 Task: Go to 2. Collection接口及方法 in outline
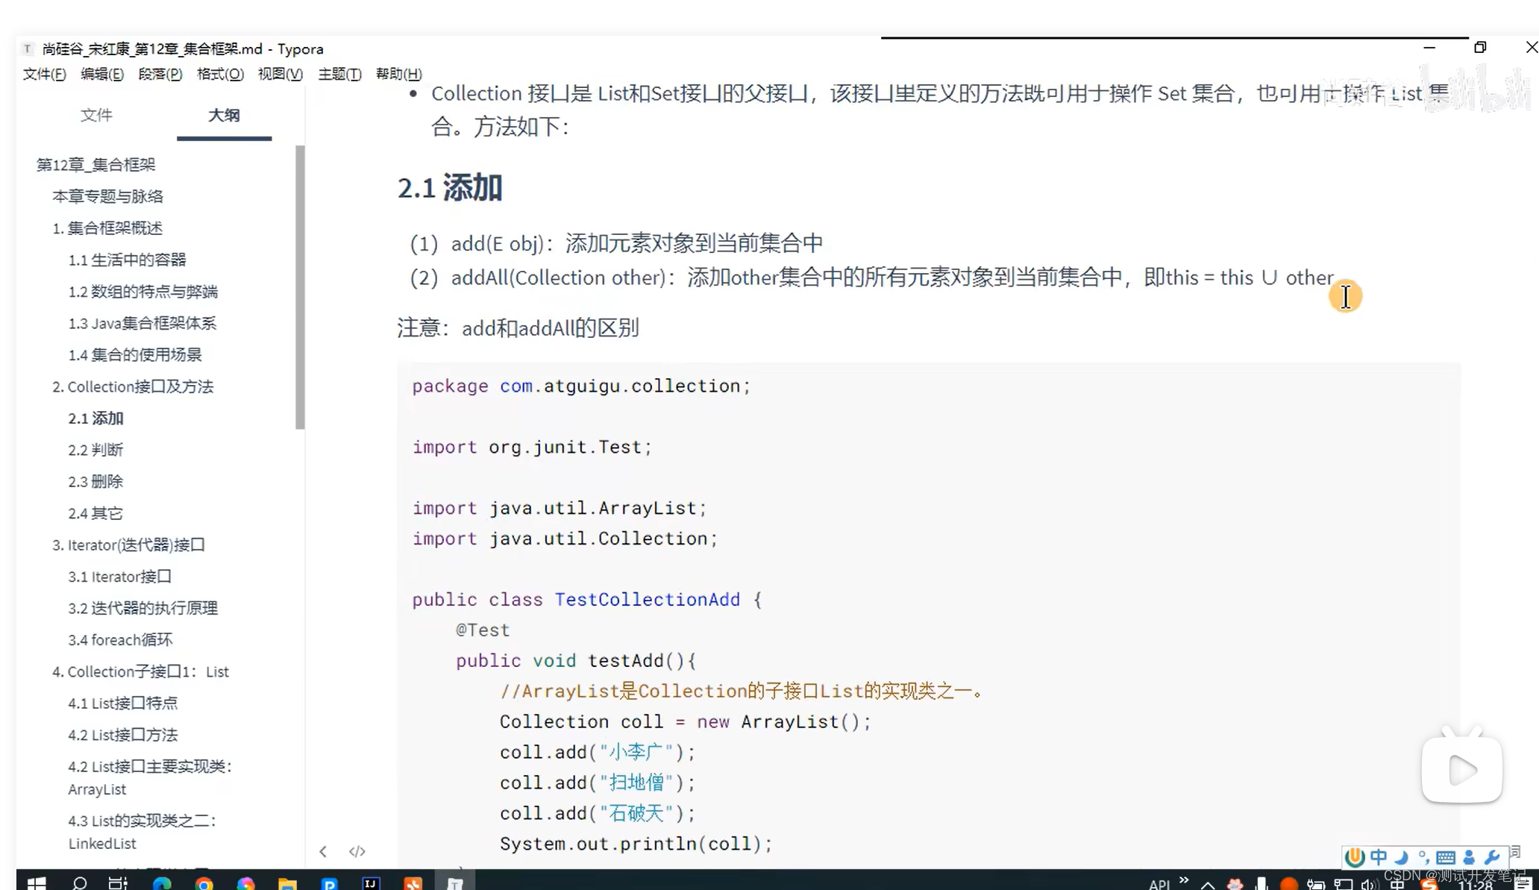(133, 386)
